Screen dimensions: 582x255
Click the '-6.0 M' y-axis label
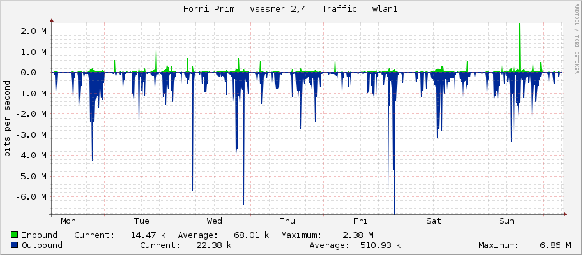pos(31,196)
